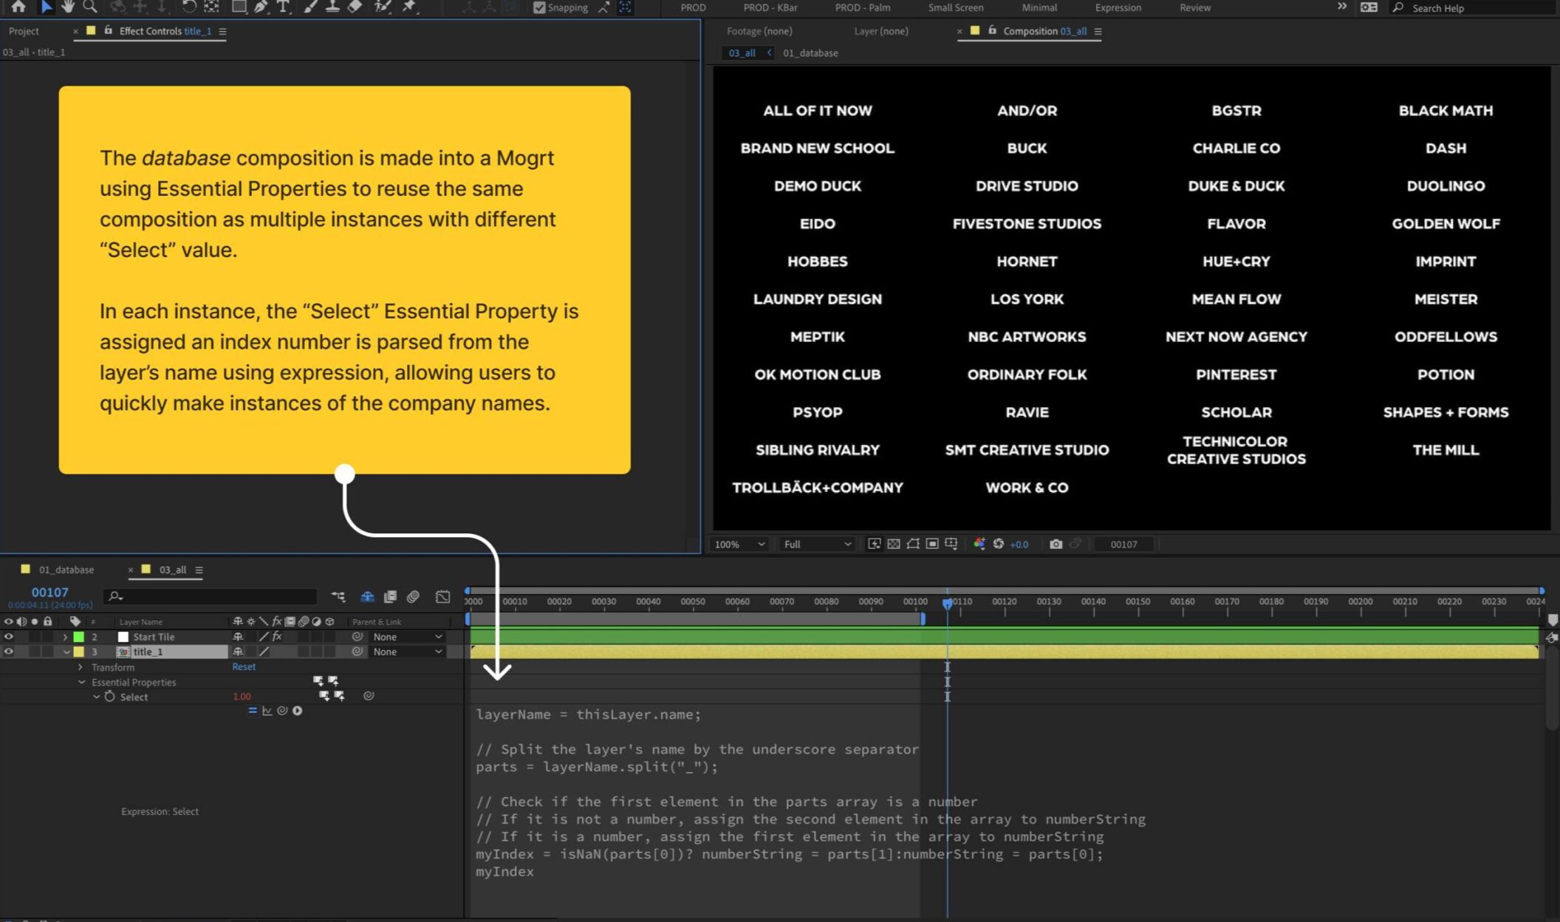Click the expression language menu play icon
The image size is (1560, 922).
point(298,711)
